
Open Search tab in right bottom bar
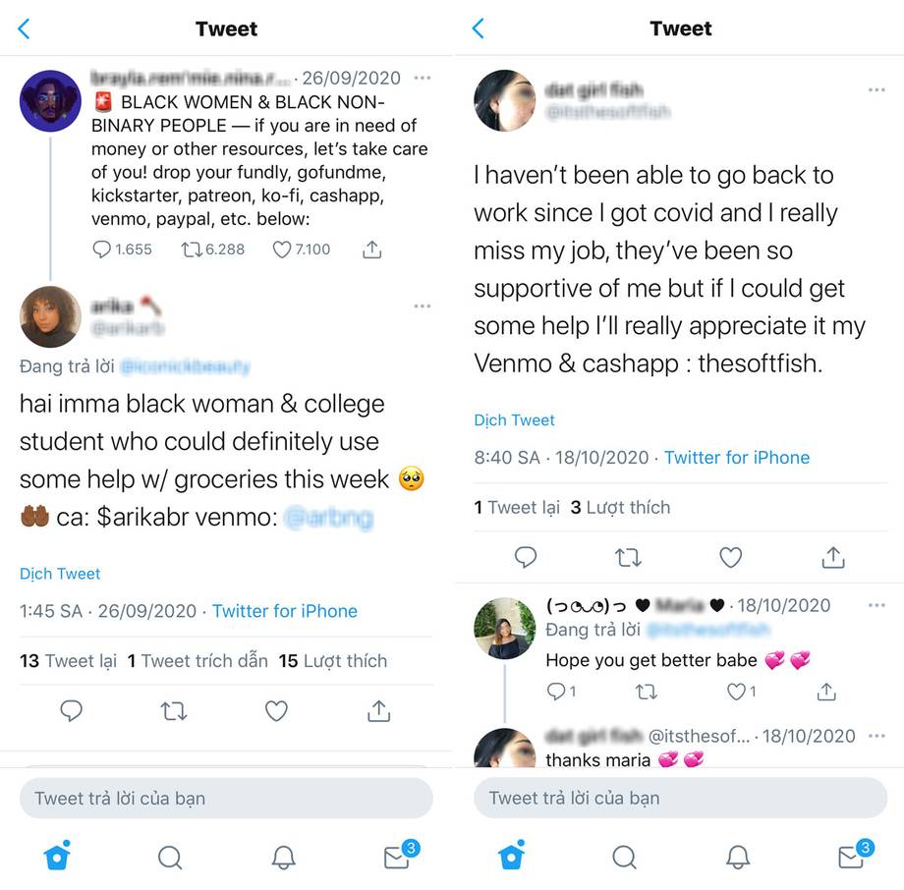[x=624, y=857]
